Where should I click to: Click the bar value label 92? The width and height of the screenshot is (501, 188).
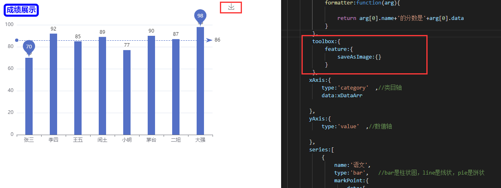point(53,29)
